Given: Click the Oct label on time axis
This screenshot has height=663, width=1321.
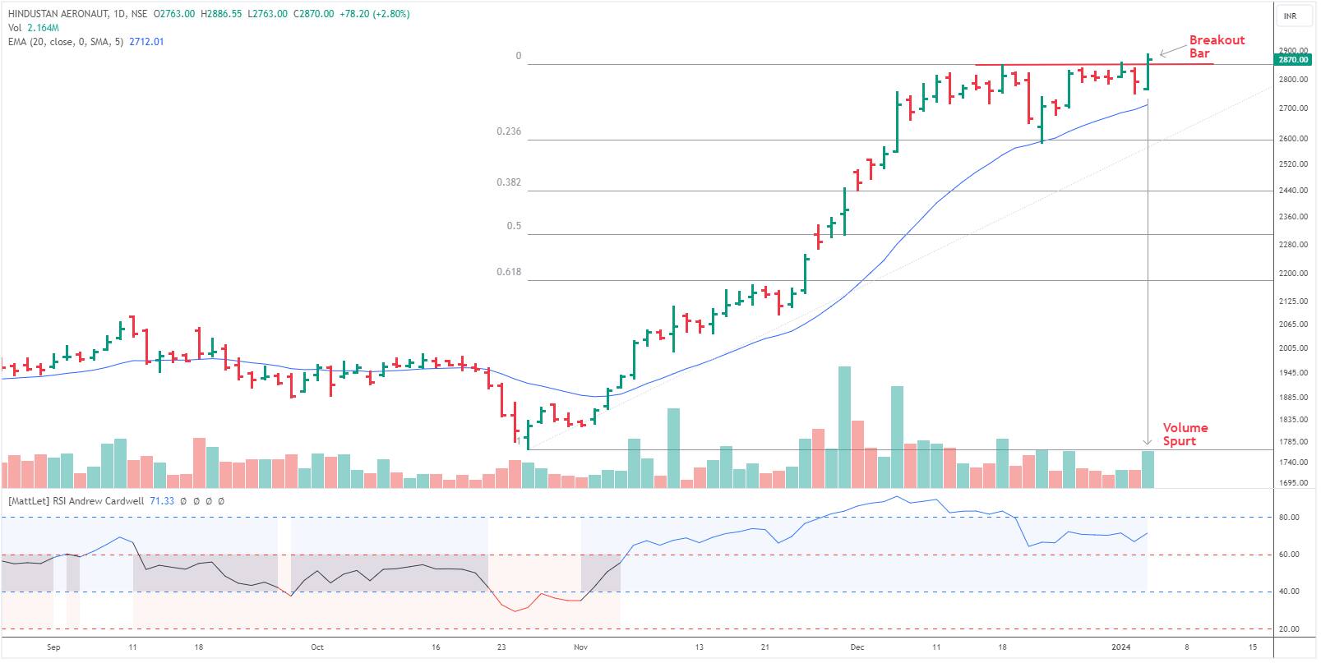Looking at the screenshot, I should coord(317,647).
